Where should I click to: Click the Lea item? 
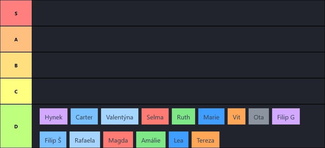[179, 140]
